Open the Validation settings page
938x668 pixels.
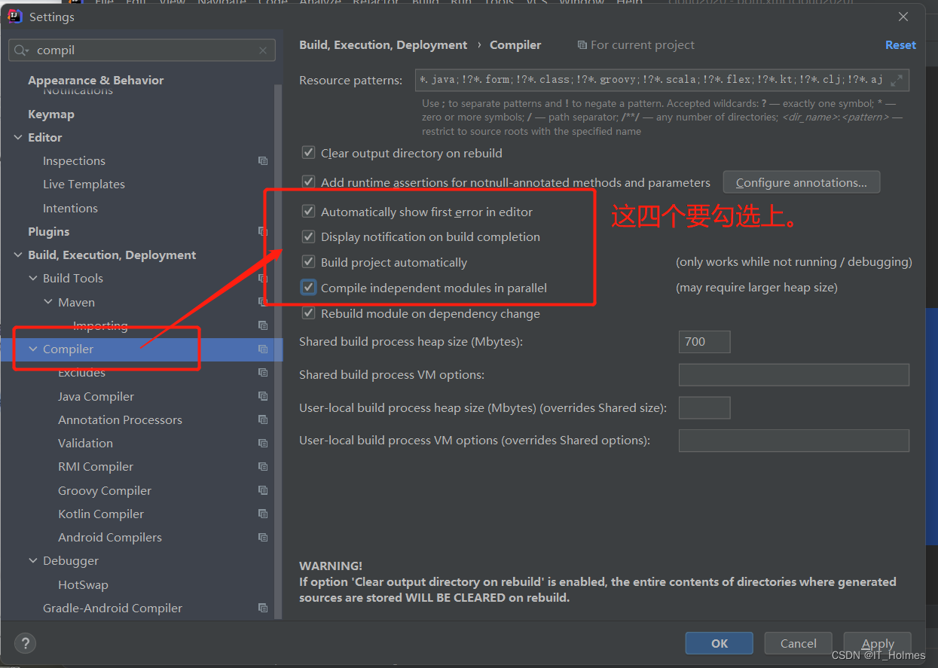(85, 443)
